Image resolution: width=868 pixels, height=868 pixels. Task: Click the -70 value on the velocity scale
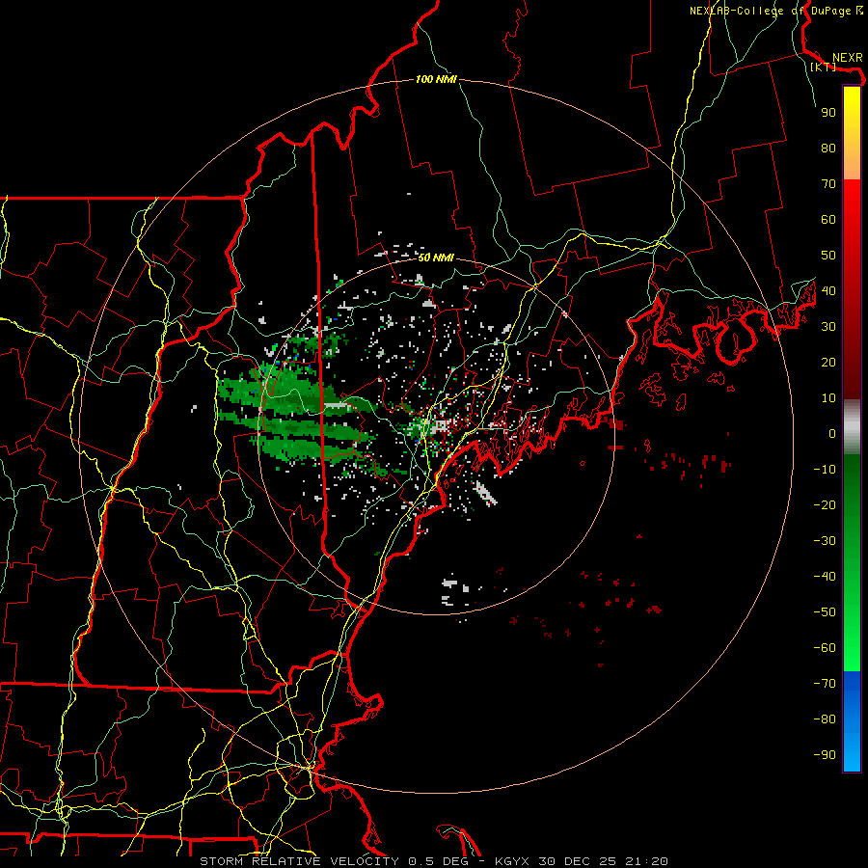(825, 684)
